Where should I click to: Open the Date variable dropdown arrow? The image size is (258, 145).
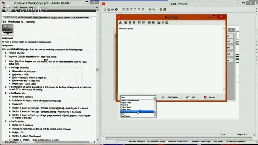[x=155, y=97]
